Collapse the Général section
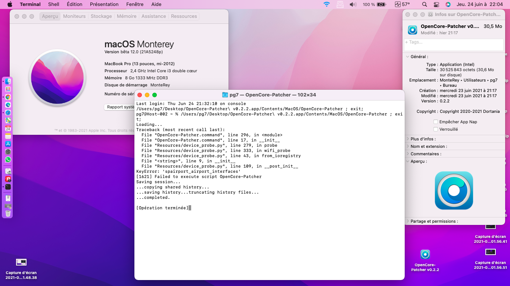Image resolution: width=510 pixels, height=286 pixels. [407, 57]
